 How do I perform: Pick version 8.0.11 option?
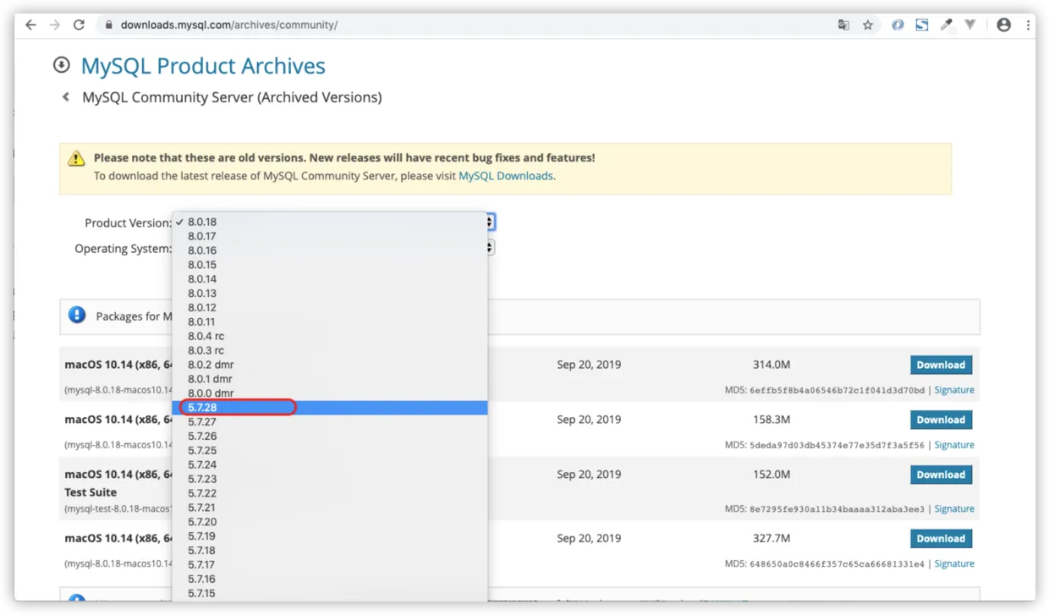tap(330, 322)
